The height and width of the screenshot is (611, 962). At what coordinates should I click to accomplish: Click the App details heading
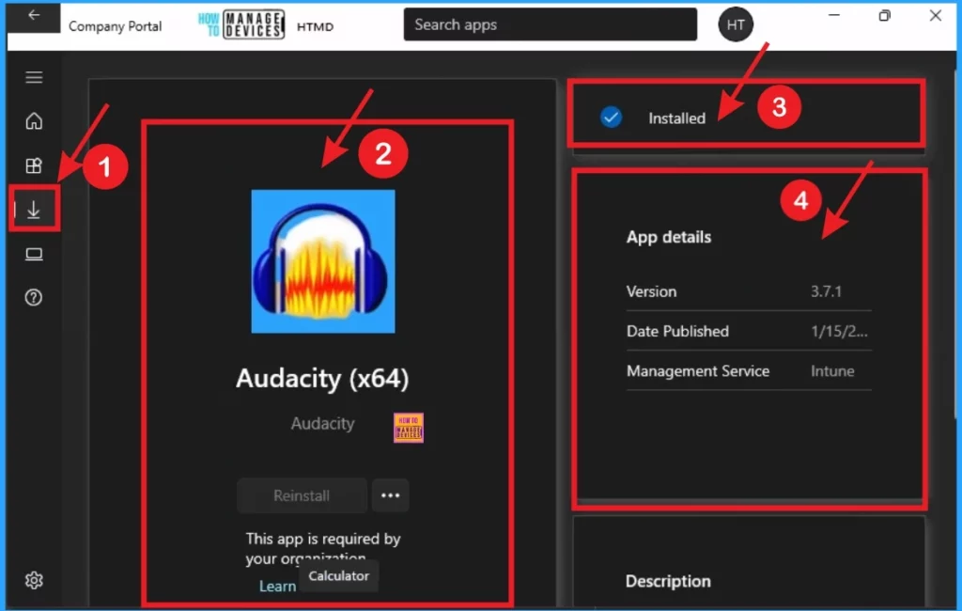click(669, 237)
